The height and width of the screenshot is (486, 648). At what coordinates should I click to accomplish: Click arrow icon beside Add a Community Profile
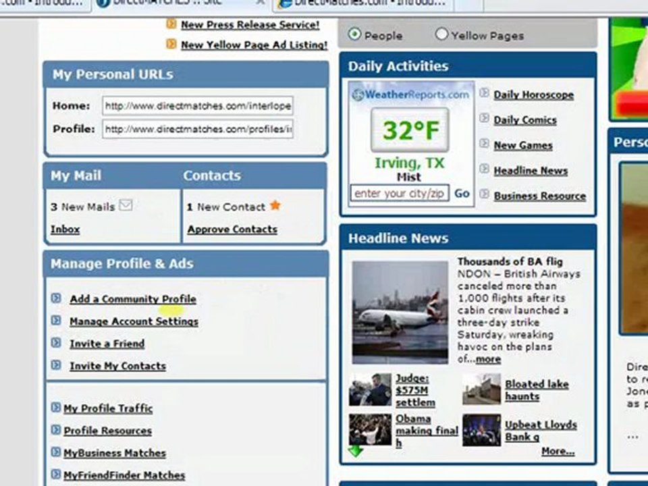coord(56,298)
